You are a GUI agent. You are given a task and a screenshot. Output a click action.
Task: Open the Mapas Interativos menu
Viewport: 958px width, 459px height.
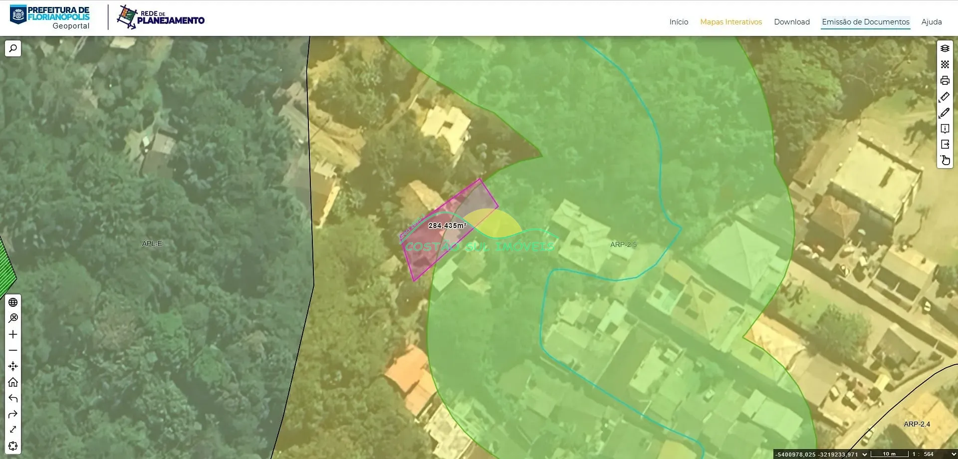point(730,22)
